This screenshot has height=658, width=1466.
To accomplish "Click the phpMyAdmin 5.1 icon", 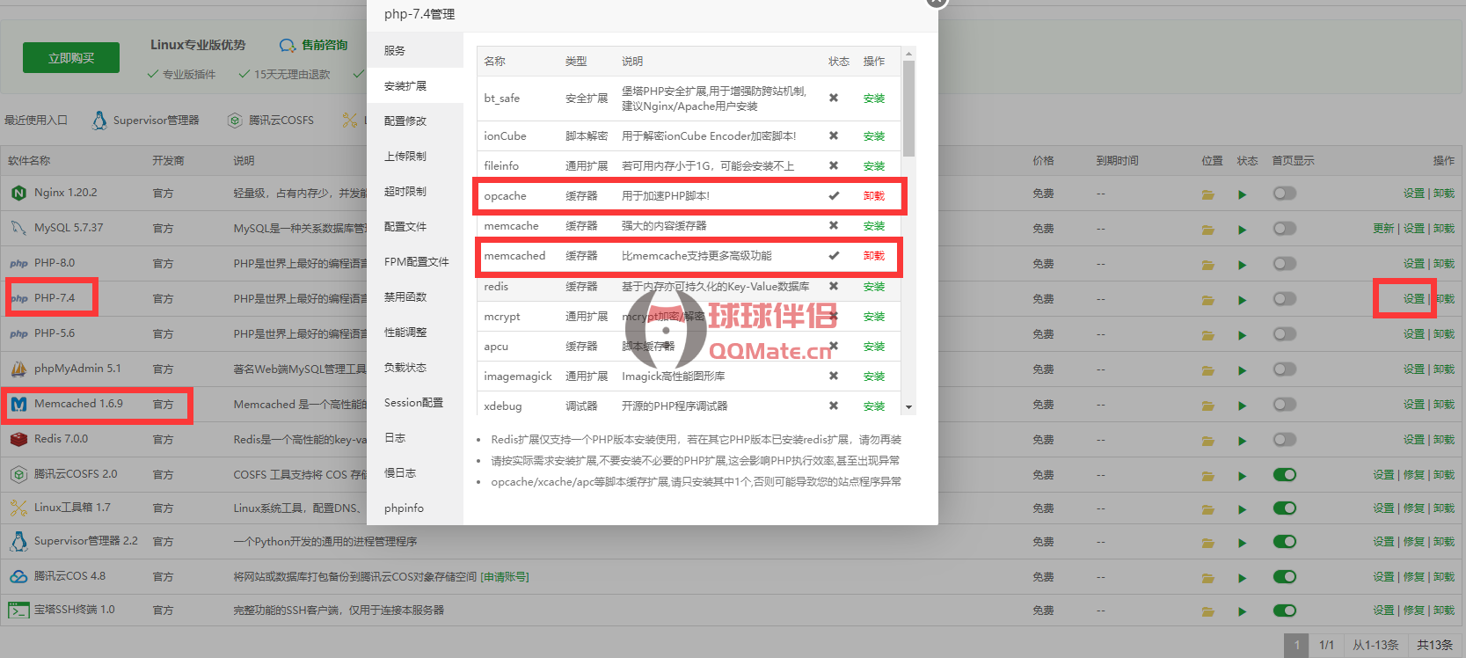I will pos(18,369).
